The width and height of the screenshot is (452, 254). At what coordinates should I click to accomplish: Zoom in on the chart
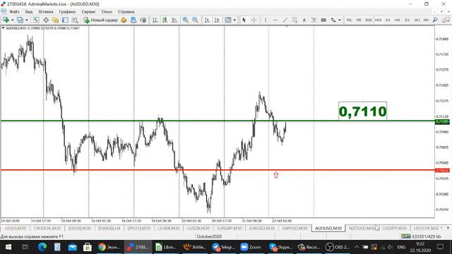tap(185, 20)
